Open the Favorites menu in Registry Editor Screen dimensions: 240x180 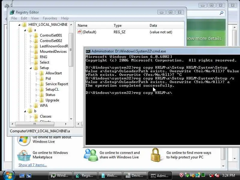click(x=50, y=18)
